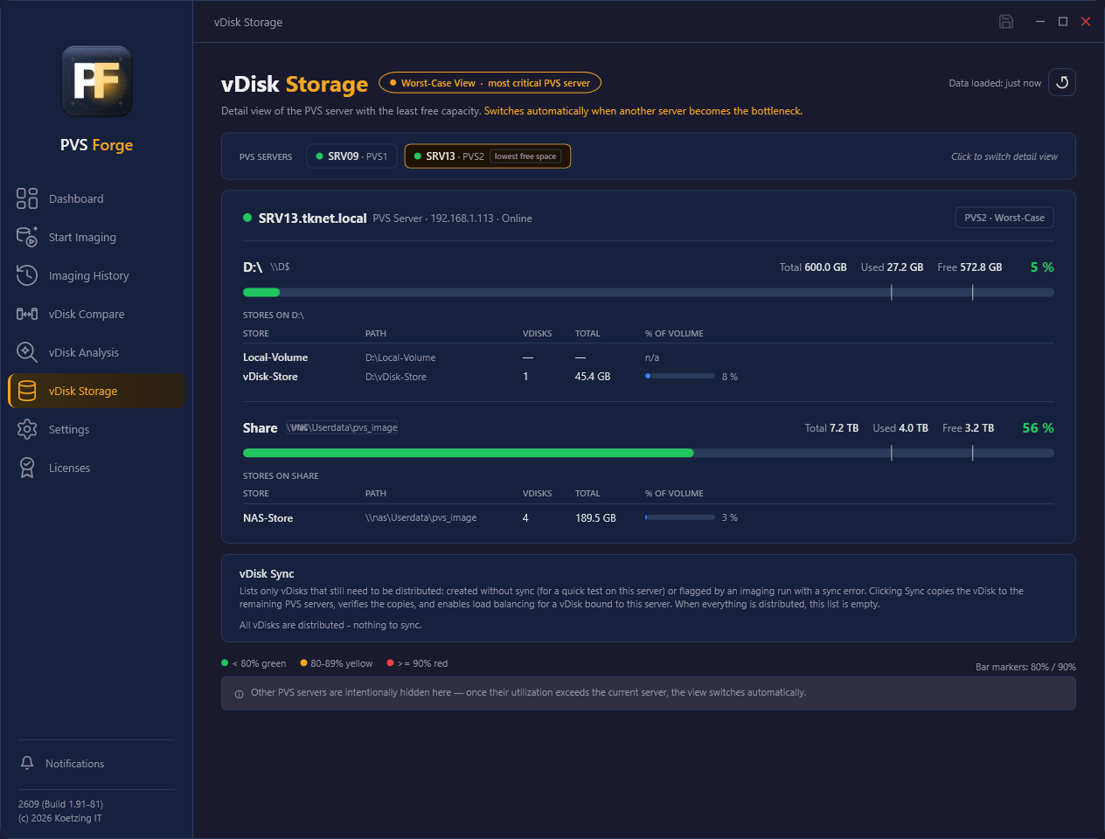Screen dimensions: 1105x839
Task: Click the 189.5 GB total value
Action: click(595, 518)
